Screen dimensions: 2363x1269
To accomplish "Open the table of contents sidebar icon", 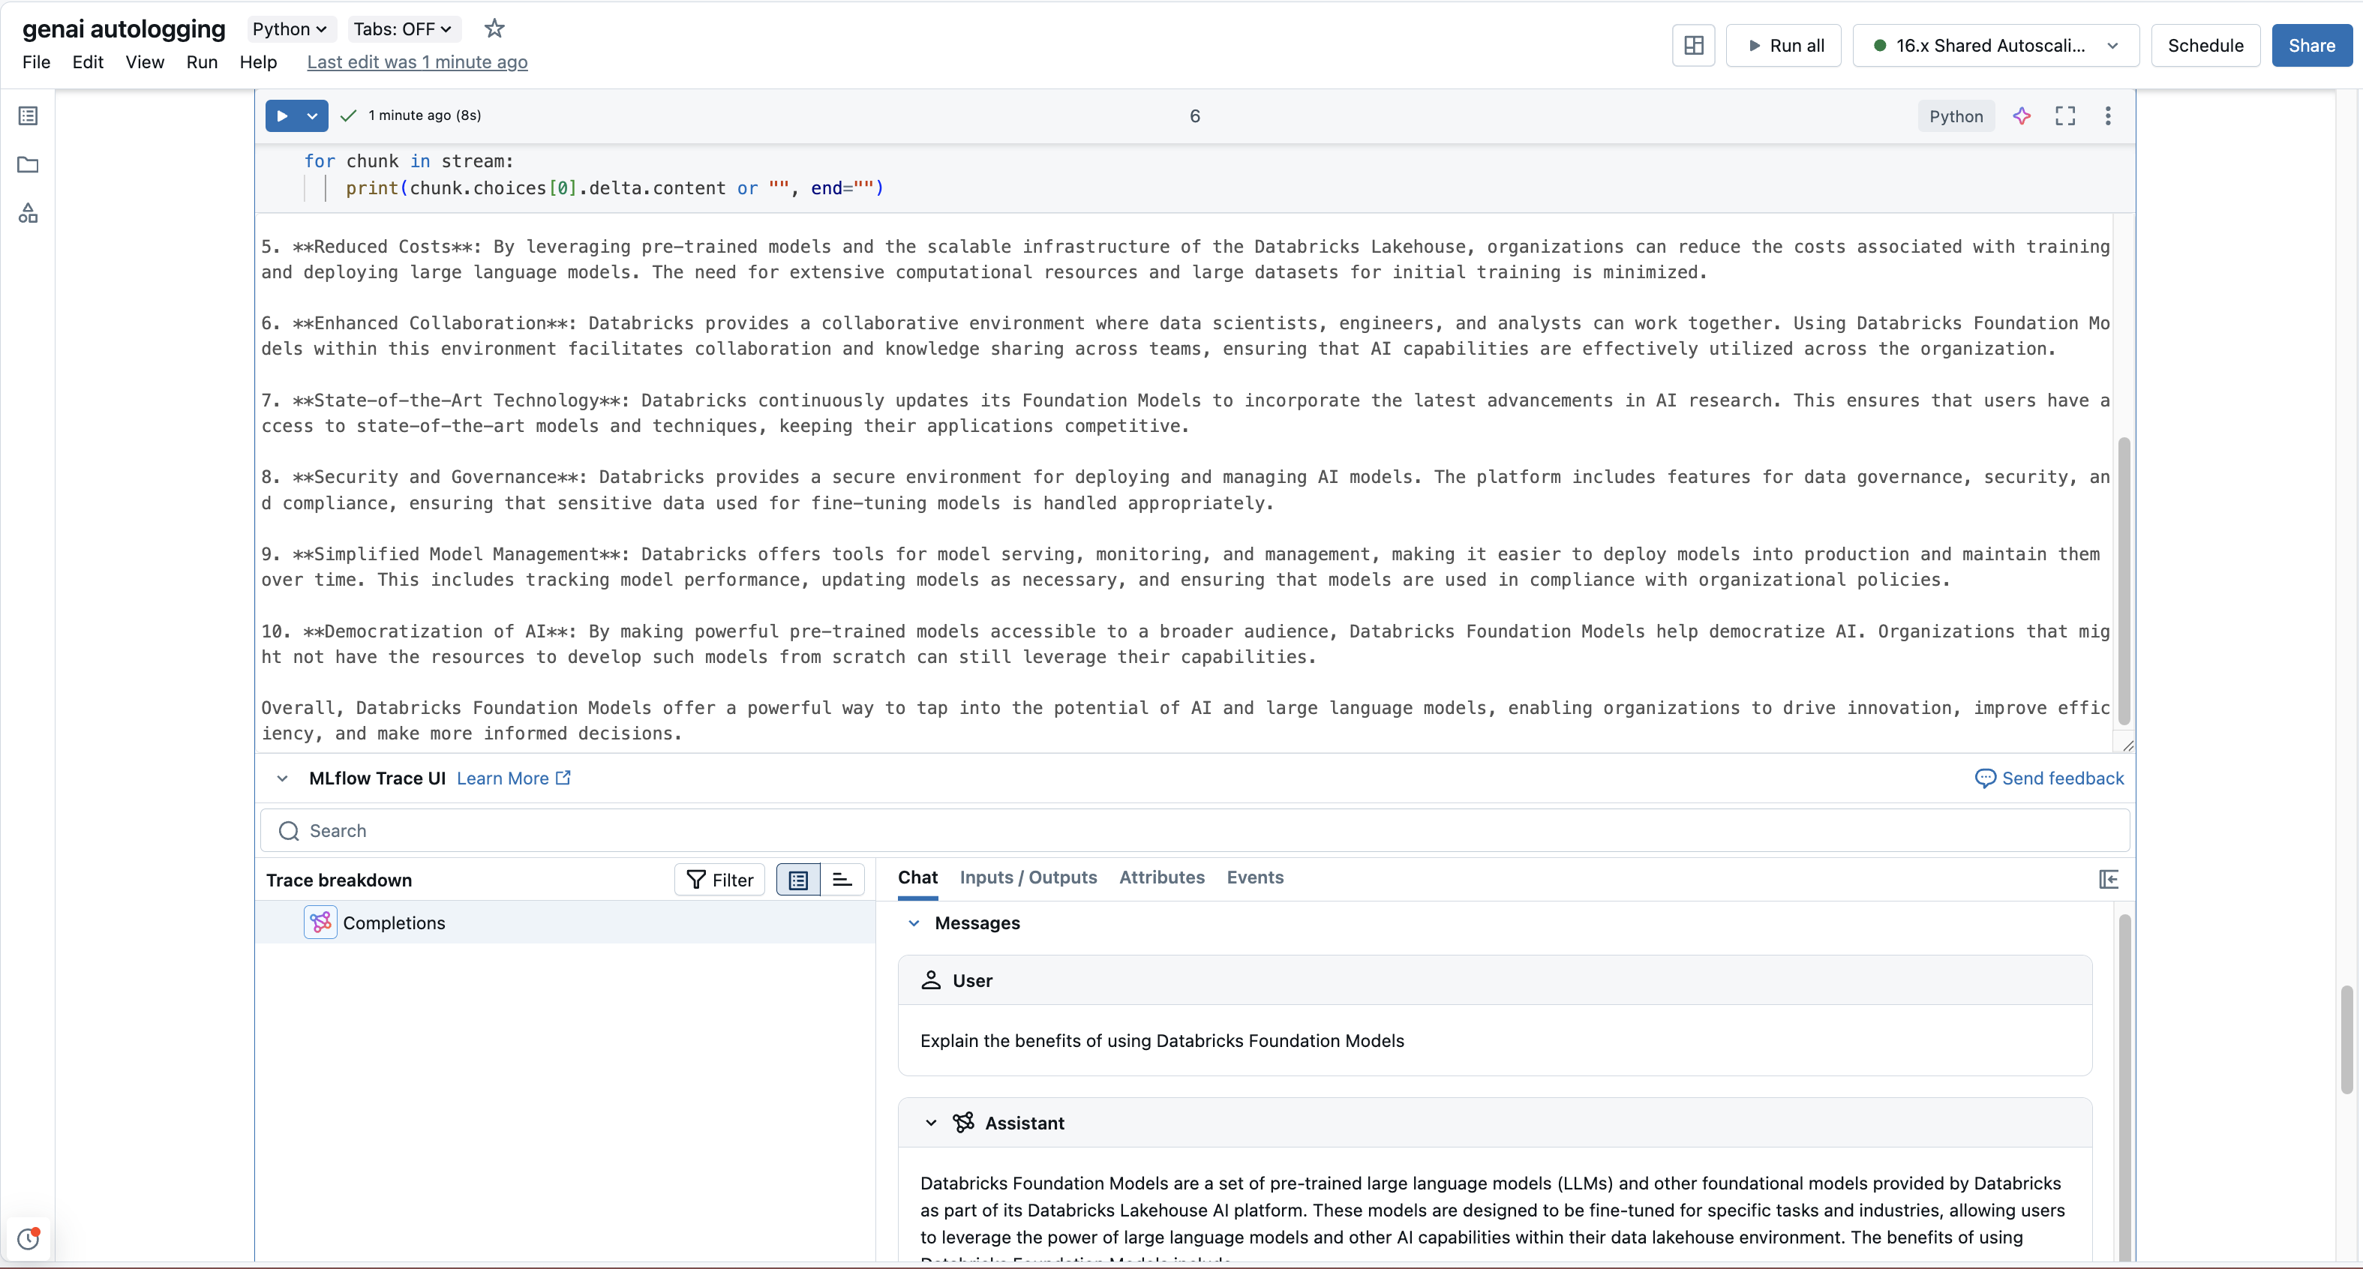I will point(29,115).
